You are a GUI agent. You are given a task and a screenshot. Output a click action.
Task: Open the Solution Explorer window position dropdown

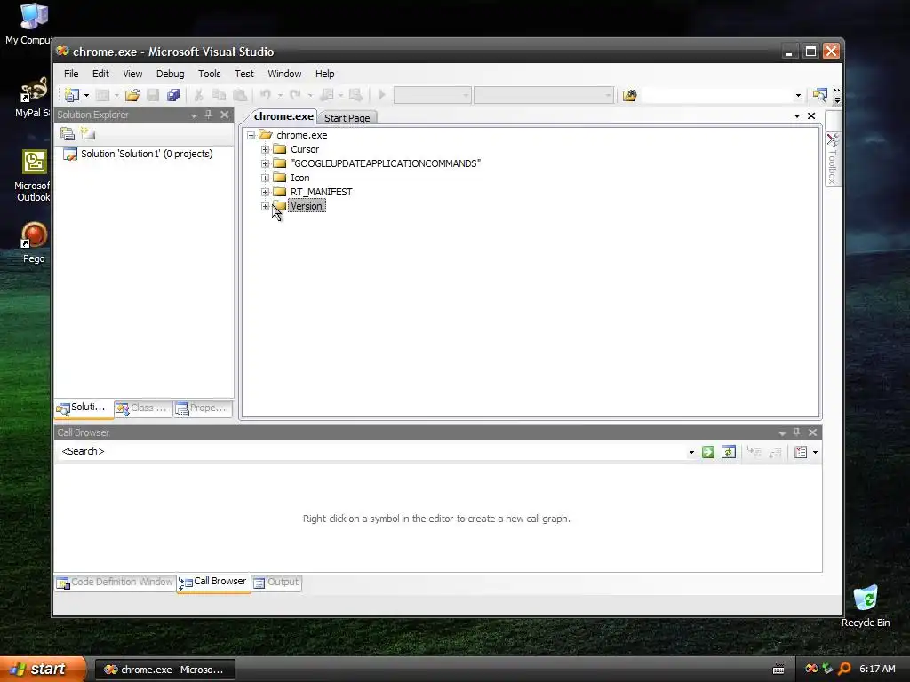point(194,115)
